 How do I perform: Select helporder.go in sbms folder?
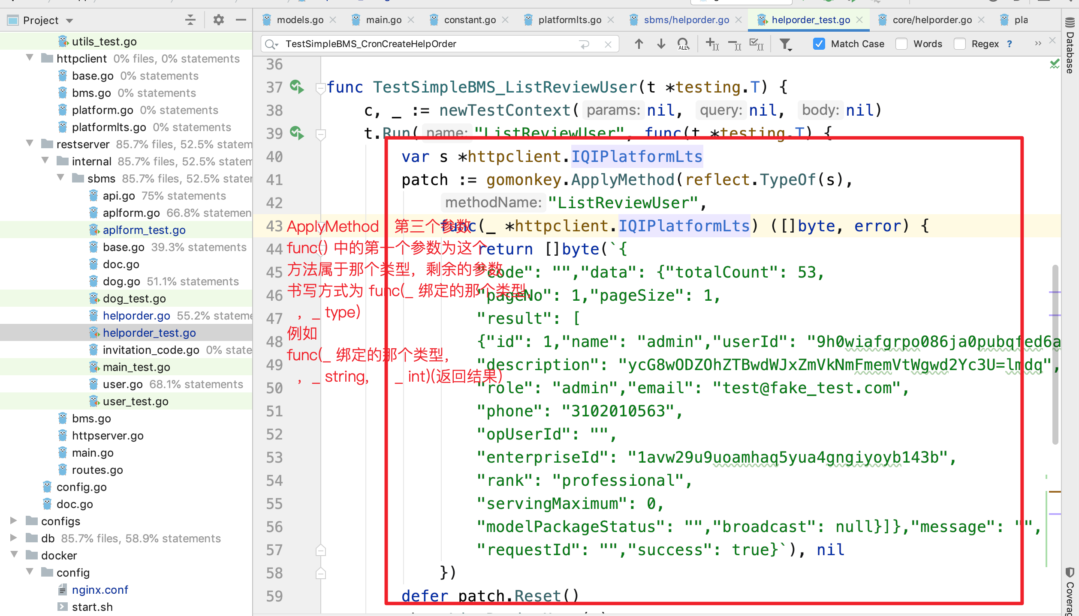click(x=136, y=316)
